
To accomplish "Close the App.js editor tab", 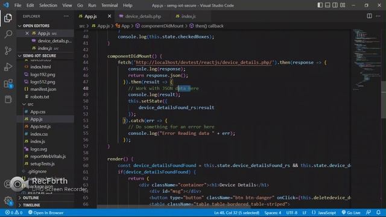I will [x=109, y=16].
